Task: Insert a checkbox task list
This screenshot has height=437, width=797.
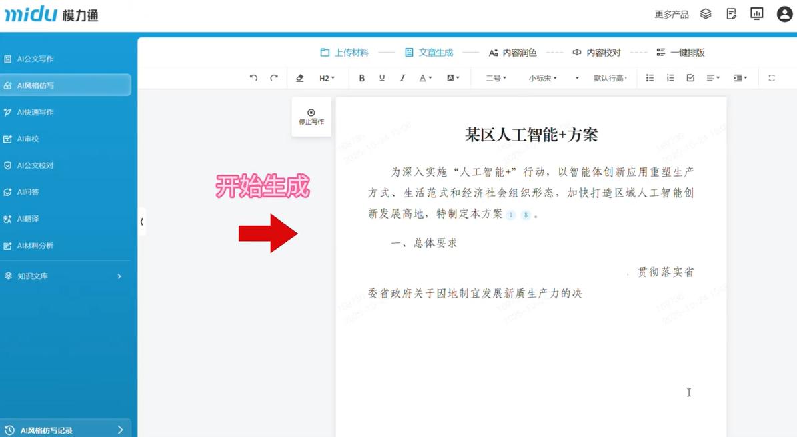Action: (x=690, y=78)
